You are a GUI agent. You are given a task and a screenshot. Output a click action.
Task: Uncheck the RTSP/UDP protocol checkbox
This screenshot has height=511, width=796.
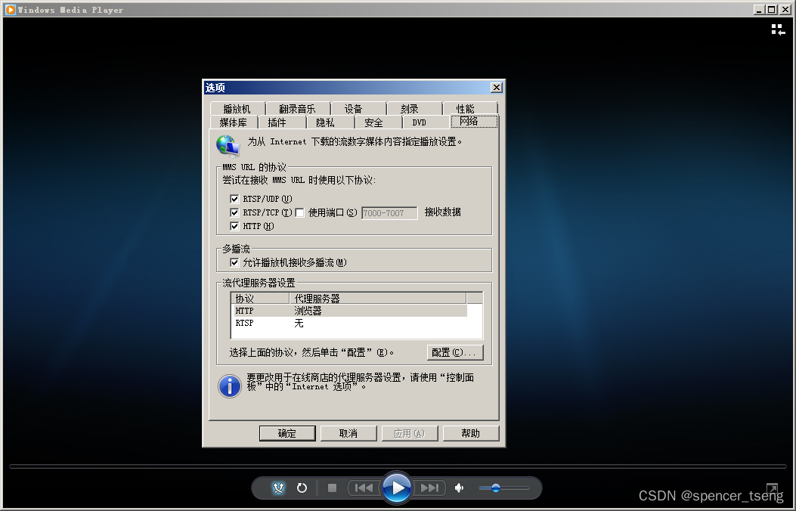point(234,199)
